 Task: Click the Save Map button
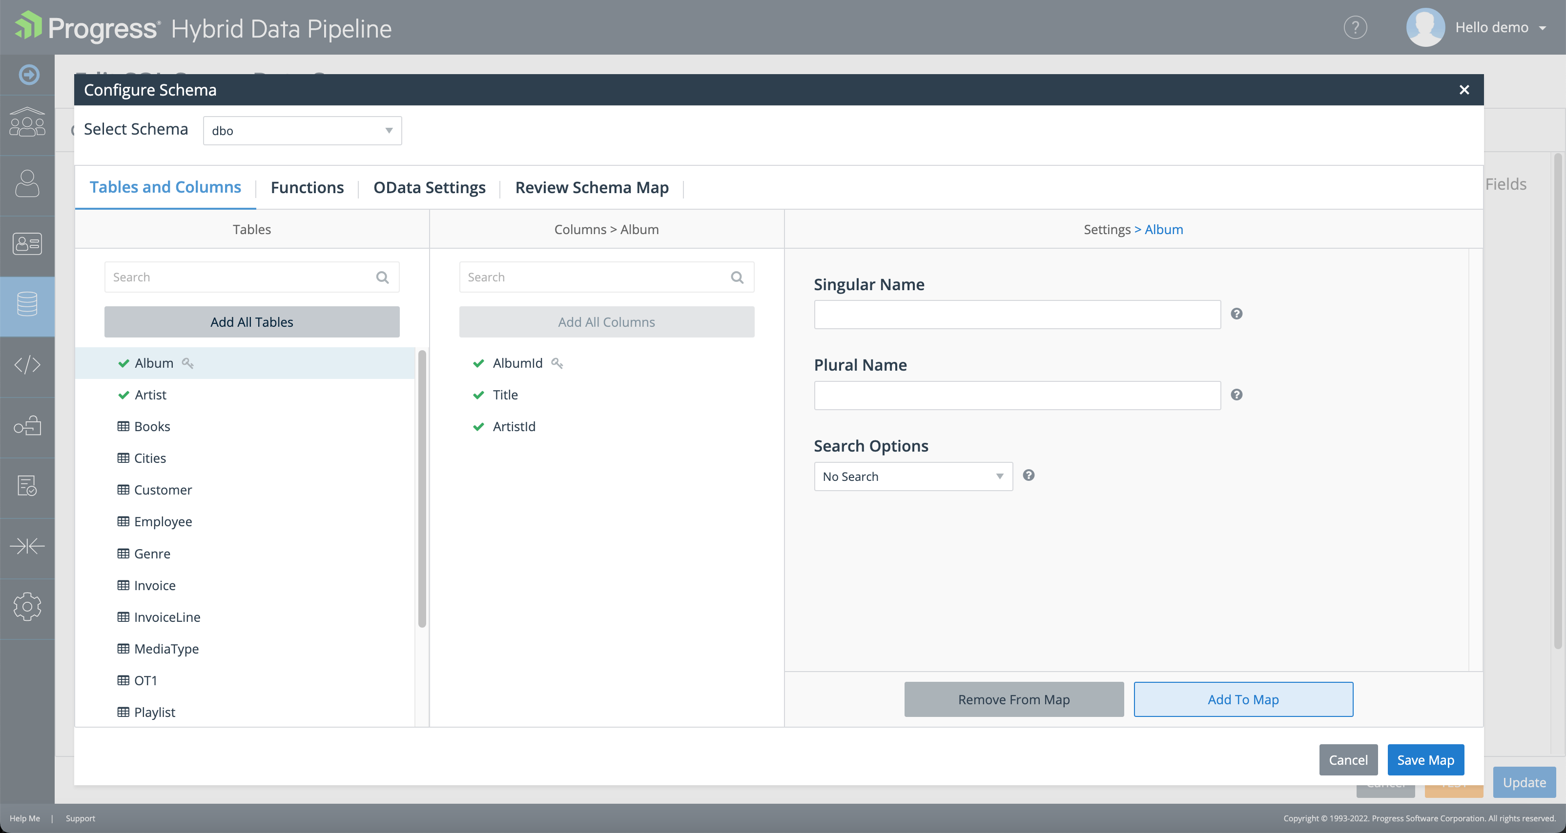[x=1425, y=760]
